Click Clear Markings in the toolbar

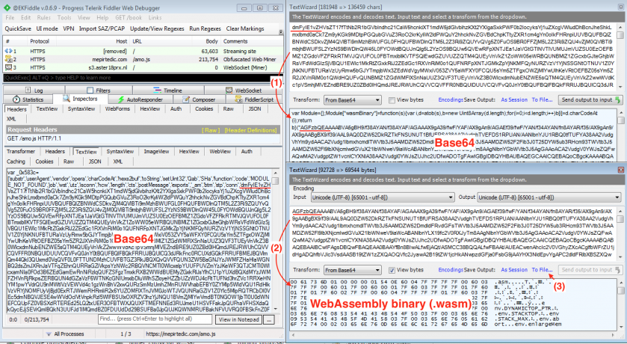[245, 29]
